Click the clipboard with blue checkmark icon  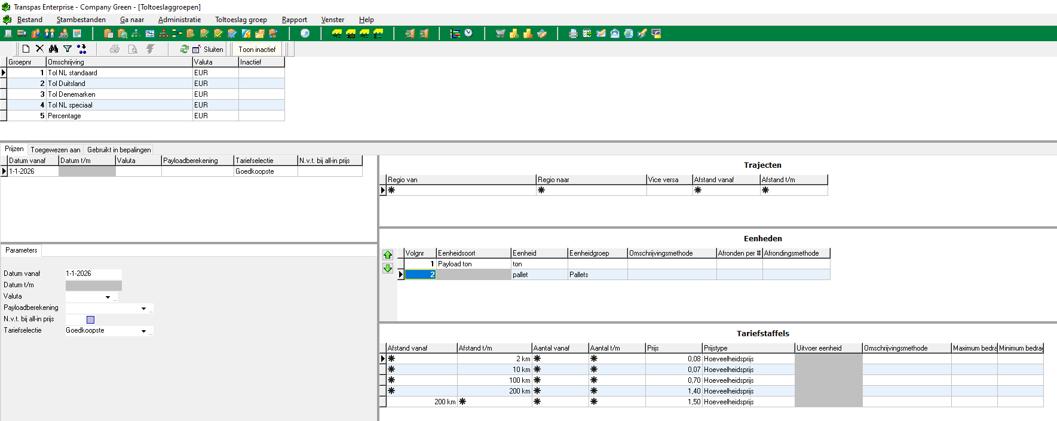[232, 33]
